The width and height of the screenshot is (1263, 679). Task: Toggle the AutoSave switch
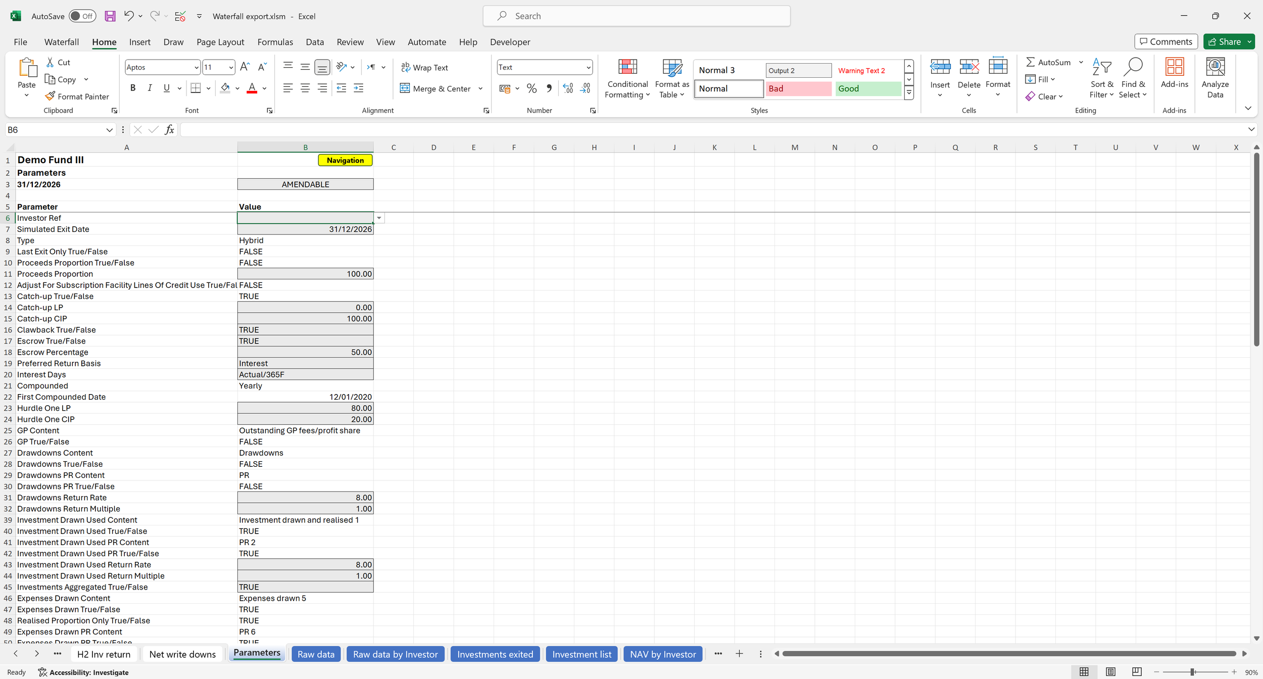click(82, 16)
